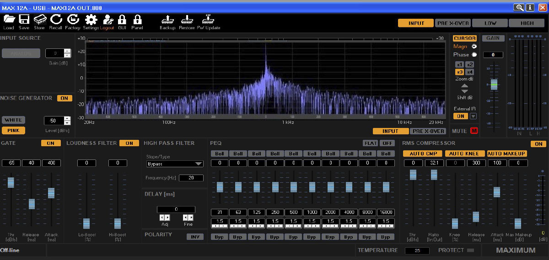Image resolution: width=549 pixels, height=260 pixels.
Task: Switch to the LOW tab
Action: (x=490, y=23)
